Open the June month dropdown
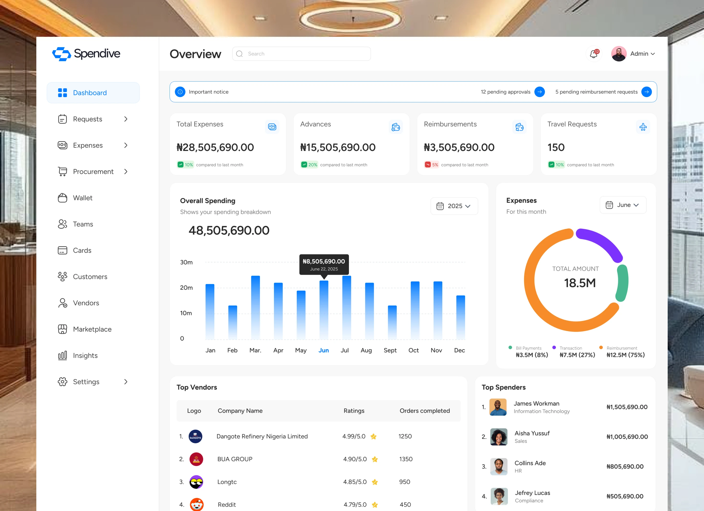The height and width of the screenshot is (511, 704). (x=623, y=205)
